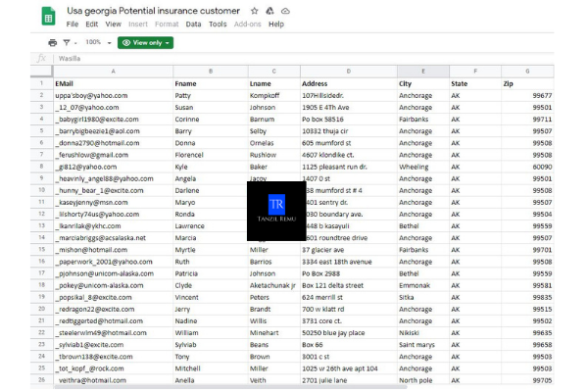Click the Address header cell
The image size is (588, 392).
pyautogui.click(x=349, y=83)
